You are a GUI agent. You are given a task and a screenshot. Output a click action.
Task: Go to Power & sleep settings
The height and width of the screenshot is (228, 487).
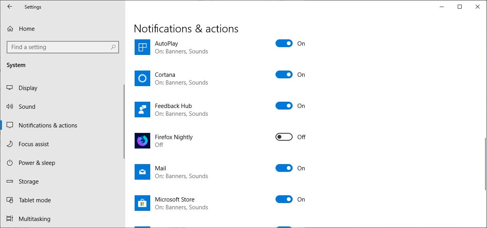coord(62,163)
